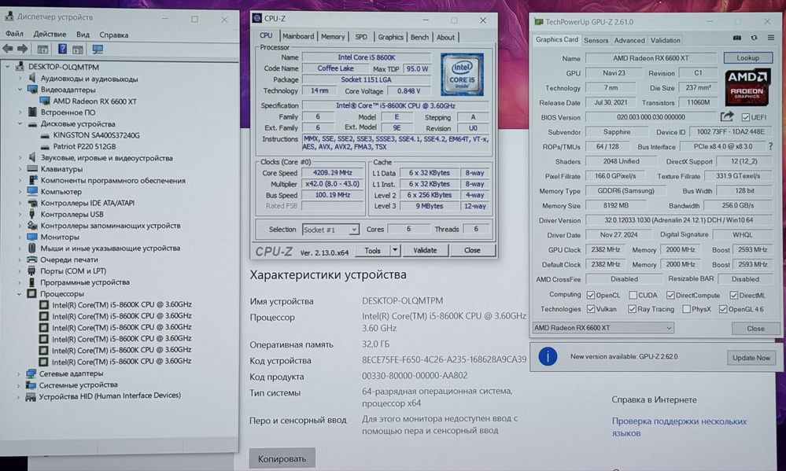Click the Bus Interface question mark in GPU-Z
Image resolution: width=786 pixels, height=471 pixels.
771,147
